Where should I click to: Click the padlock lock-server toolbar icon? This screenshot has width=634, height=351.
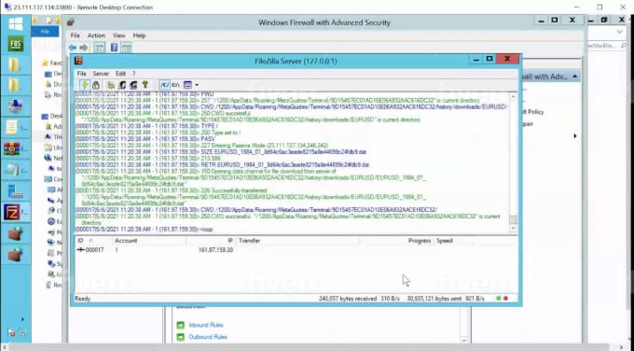95,85
